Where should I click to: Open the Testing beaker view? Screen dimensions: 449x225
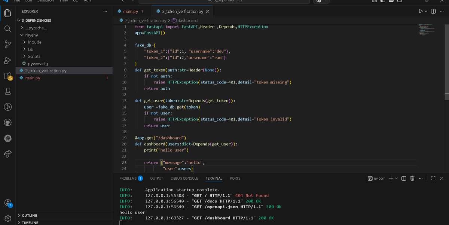click(x=7, y=92)
